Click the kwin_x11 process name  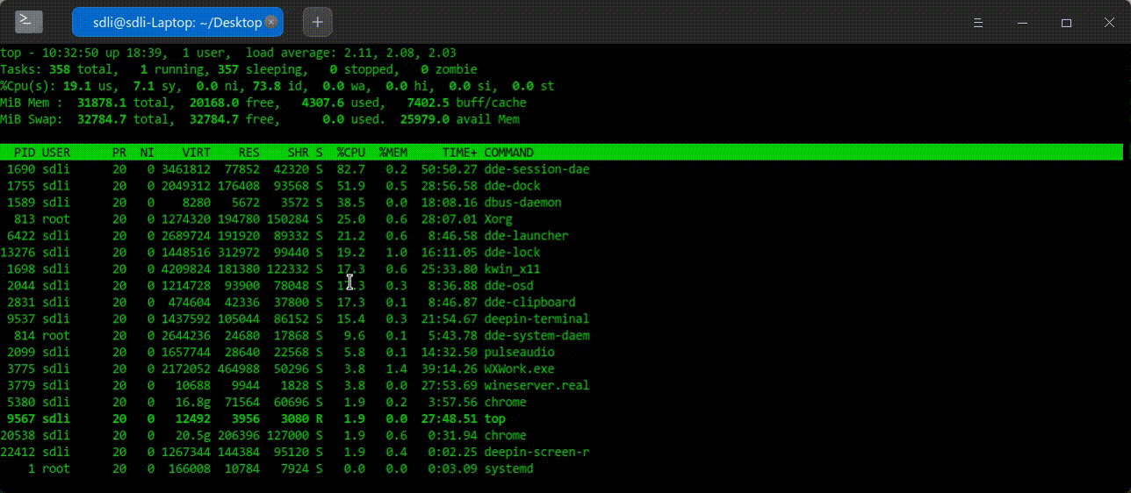click(513, 269)
